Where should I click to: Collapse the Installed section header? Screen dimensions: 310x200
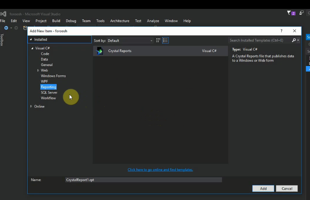(x=31, y=40)
